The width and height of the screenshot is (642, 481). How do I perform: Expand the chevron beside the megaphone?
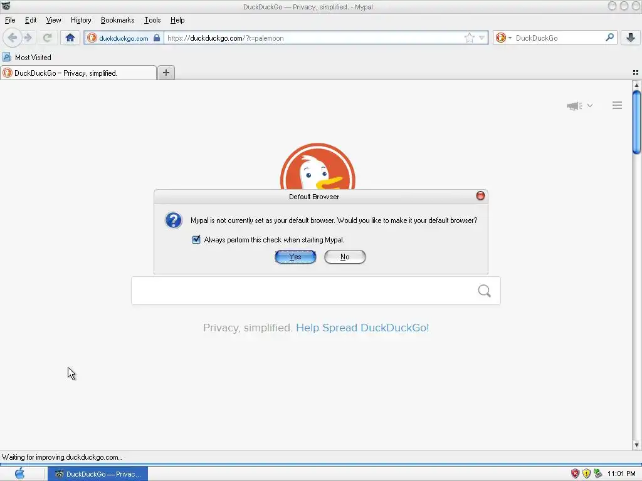pos(589,105)
